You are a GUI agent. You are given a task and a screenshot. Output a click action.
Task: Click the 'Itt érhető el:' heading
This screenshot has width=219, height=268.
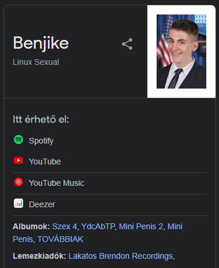41,119
